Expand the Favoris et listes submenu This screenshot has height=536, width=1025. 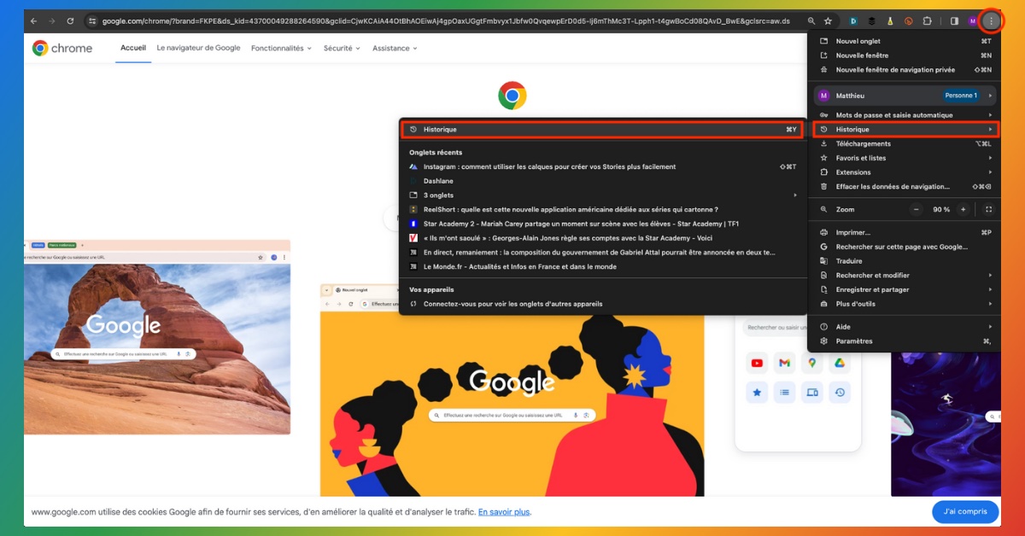point(904,158)
